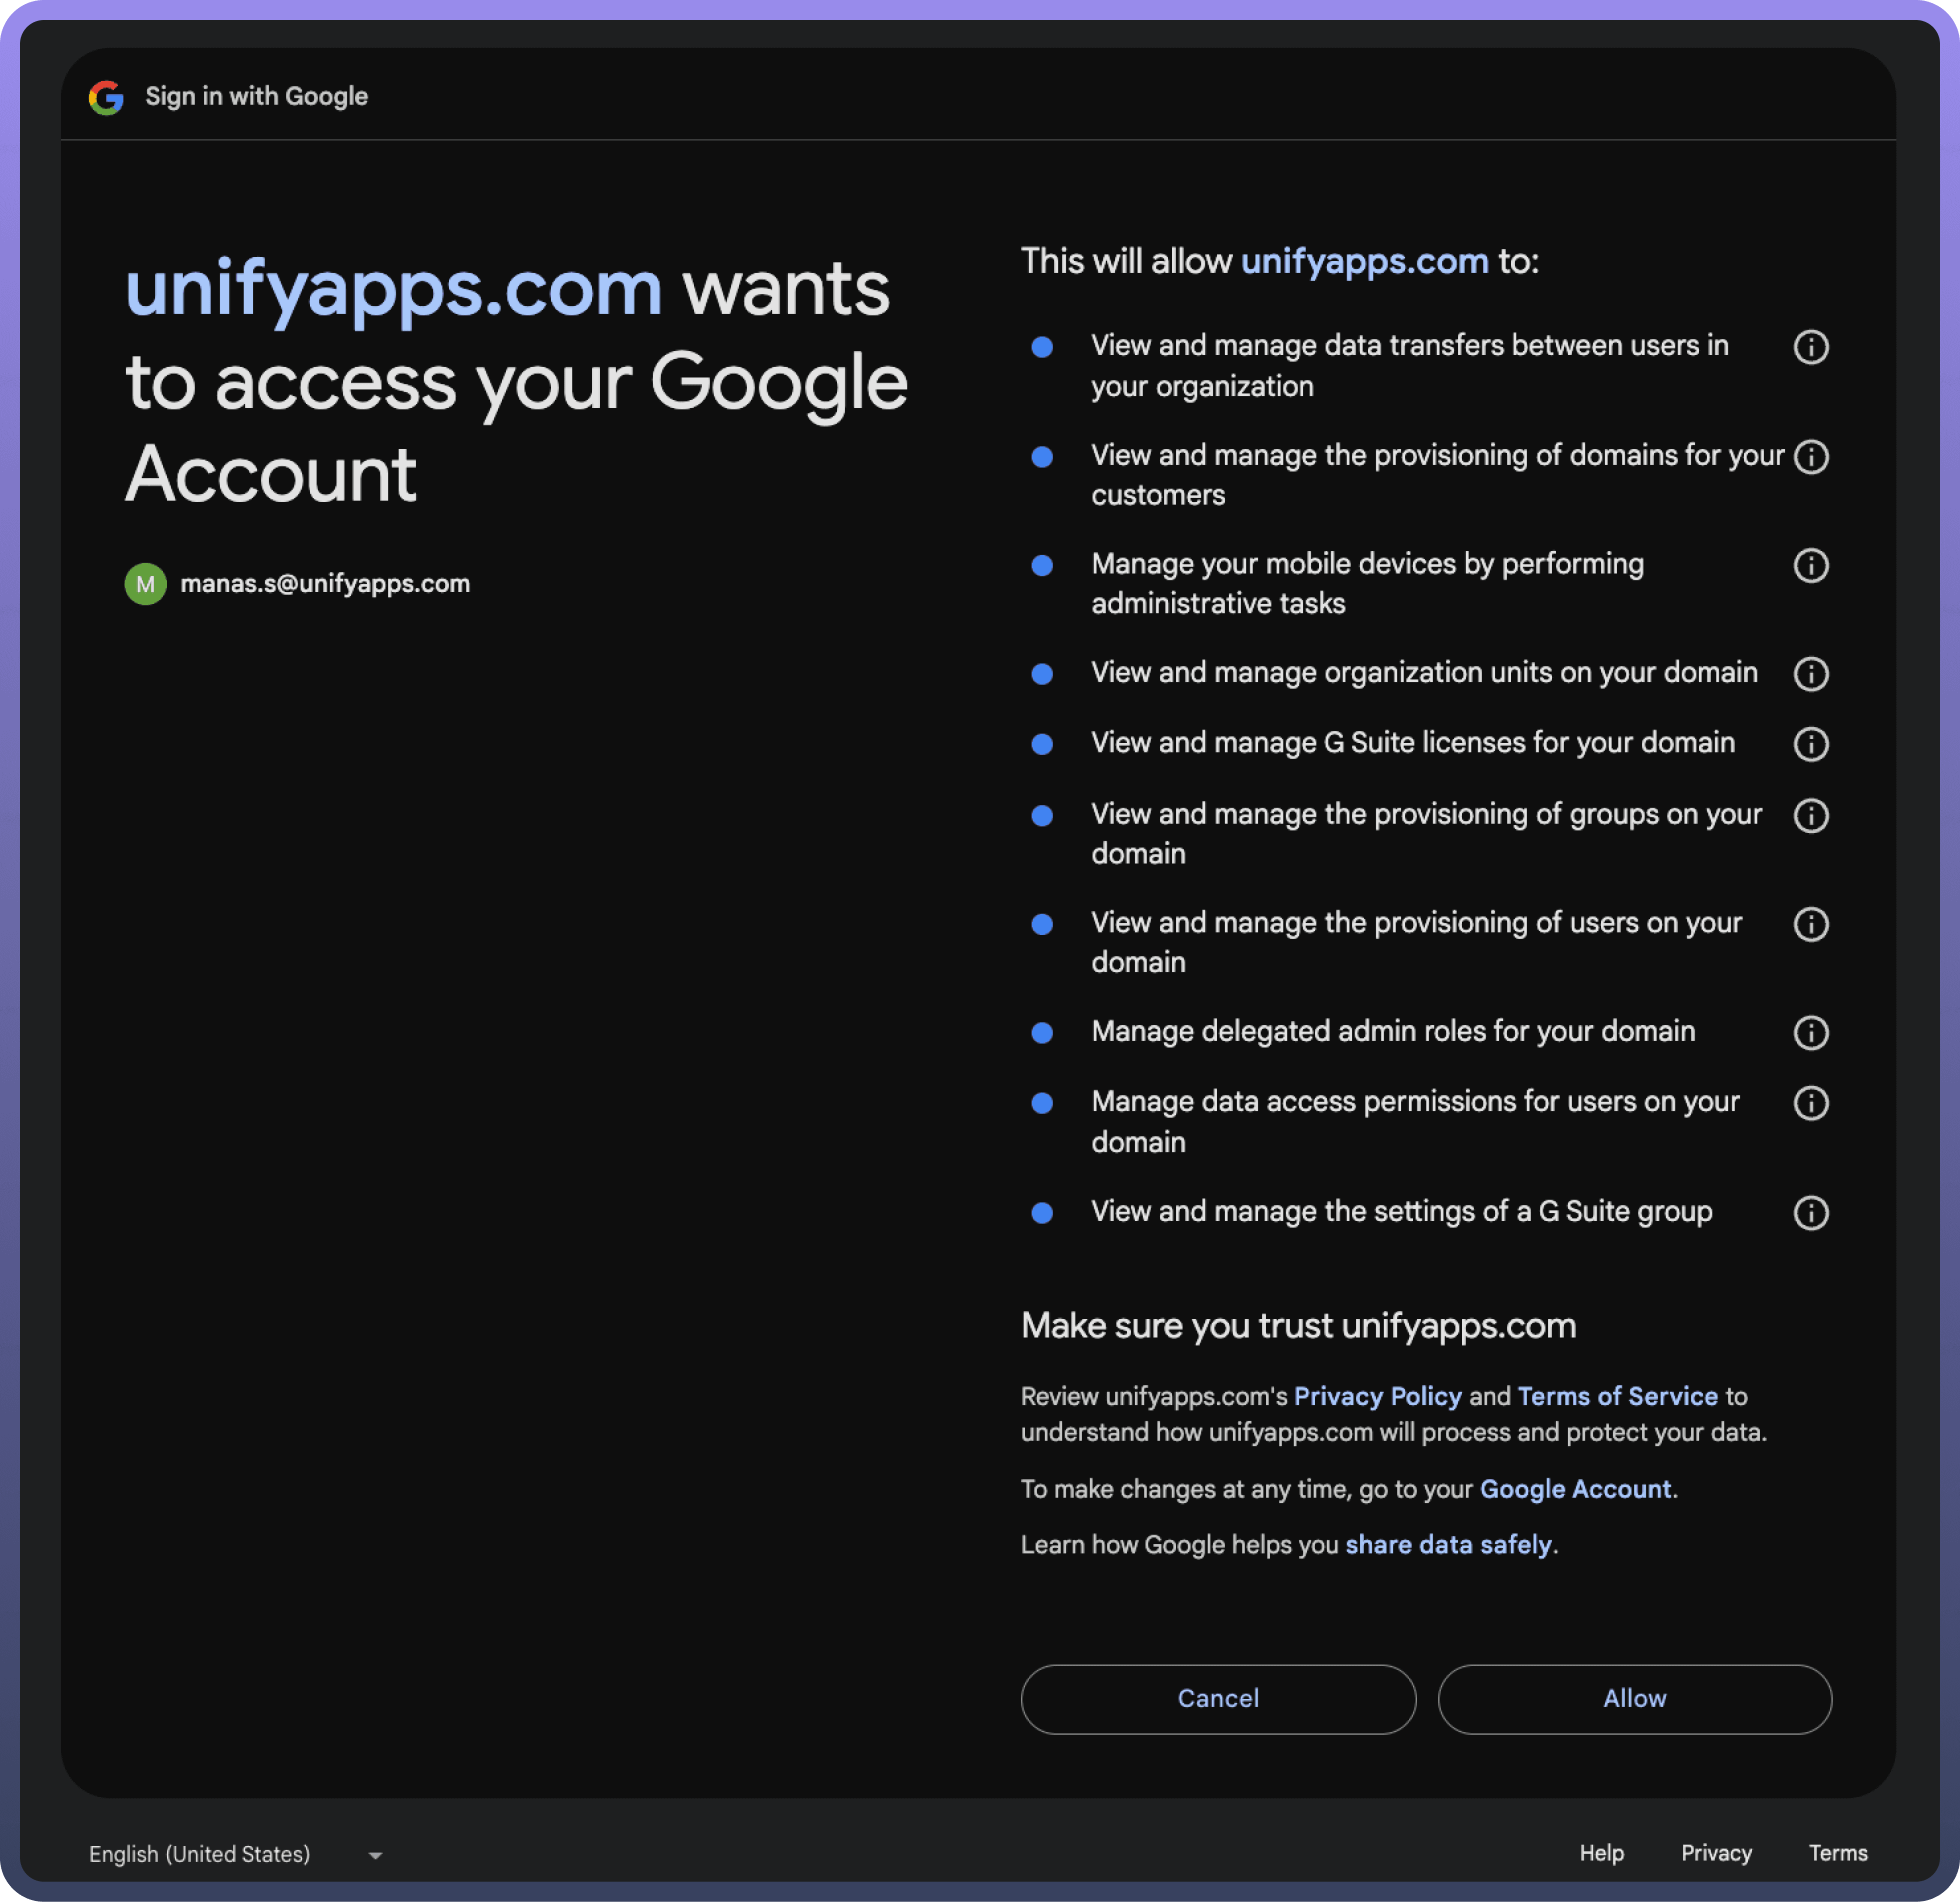Open the English (United States) language dropdown

236,1854
